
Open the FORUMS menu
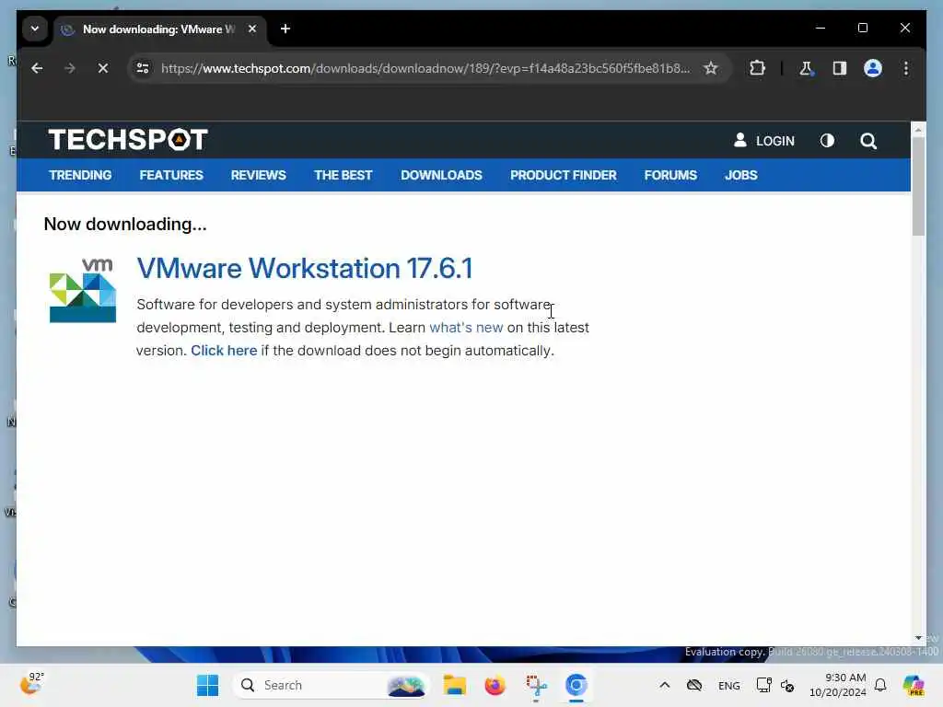pos(670,175)
